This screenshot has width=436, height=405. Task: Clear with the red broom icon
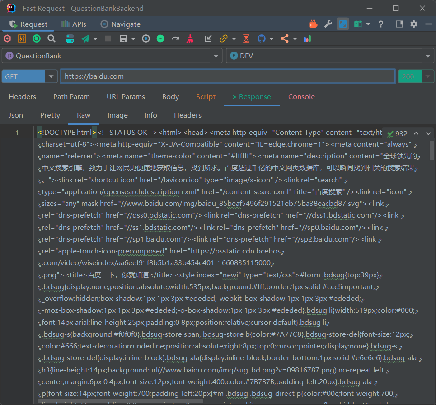tap(190, 39)
